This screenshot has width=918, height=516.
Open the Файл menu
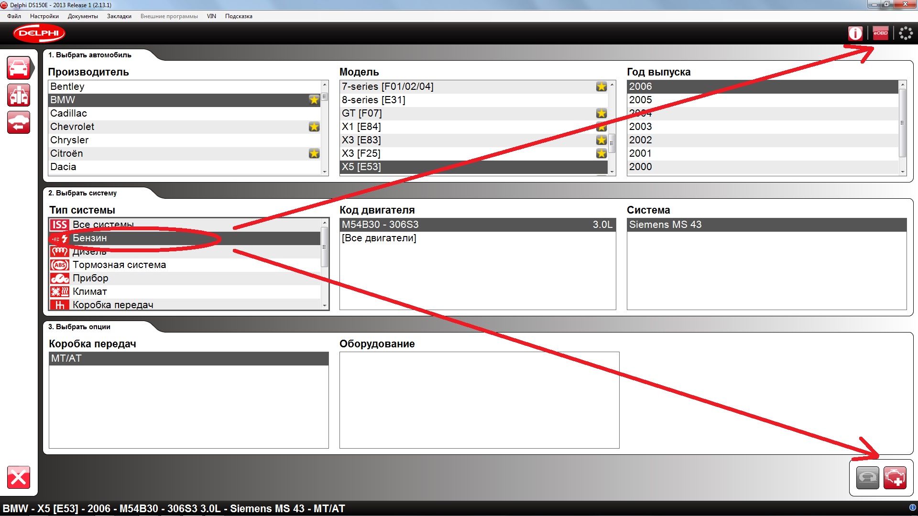pyautogui.click(x=14, y=16)
